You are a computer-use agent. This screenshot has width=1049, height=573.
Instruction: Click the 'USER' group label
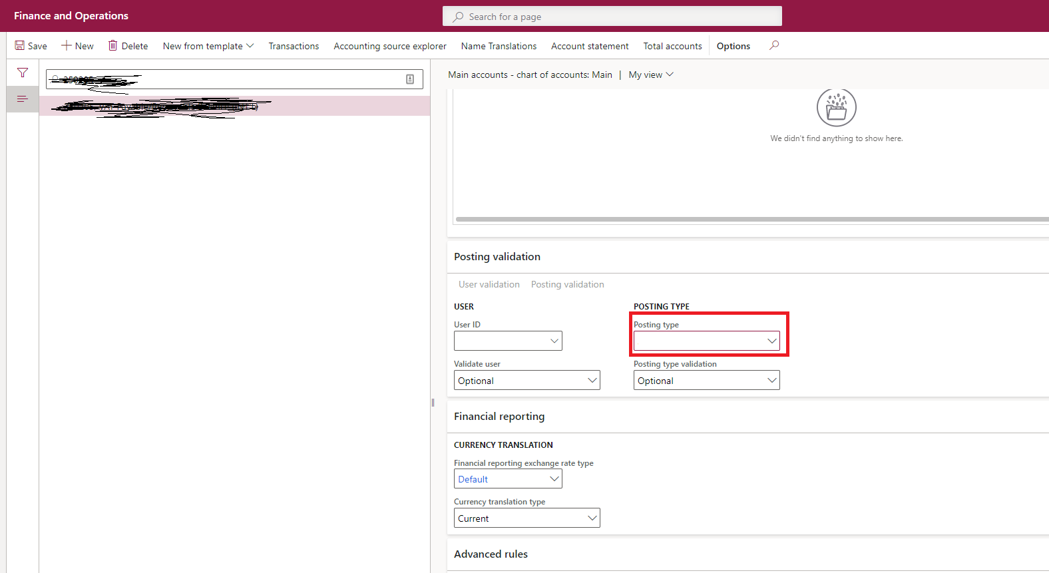pos(464,306)
